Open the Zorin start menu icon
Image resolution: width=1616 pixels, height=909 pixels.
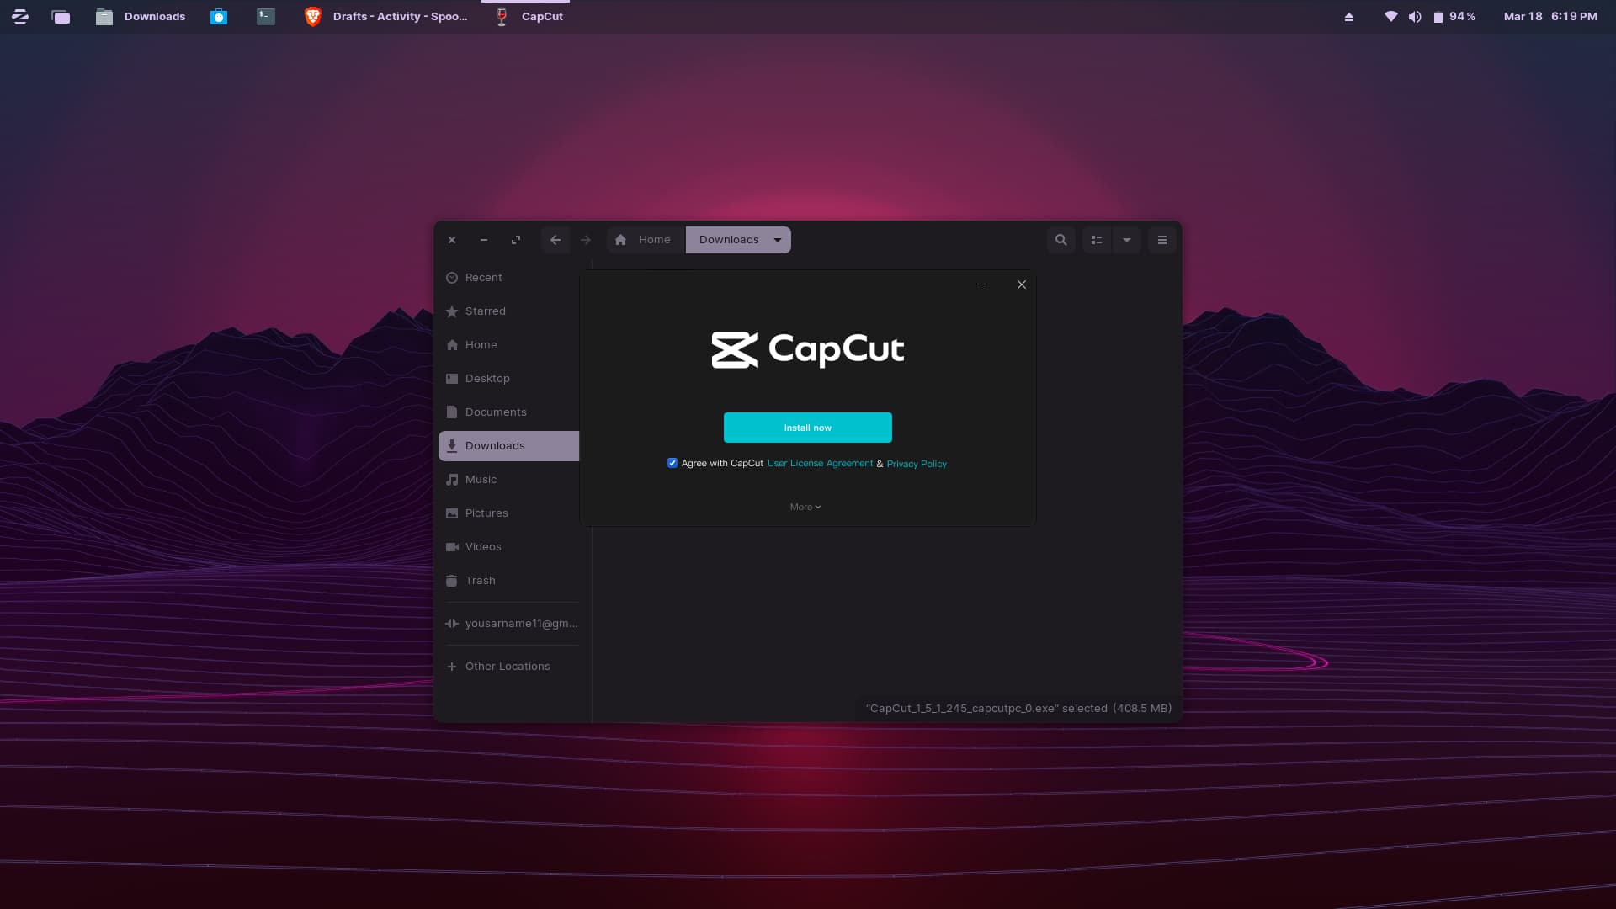20,17
